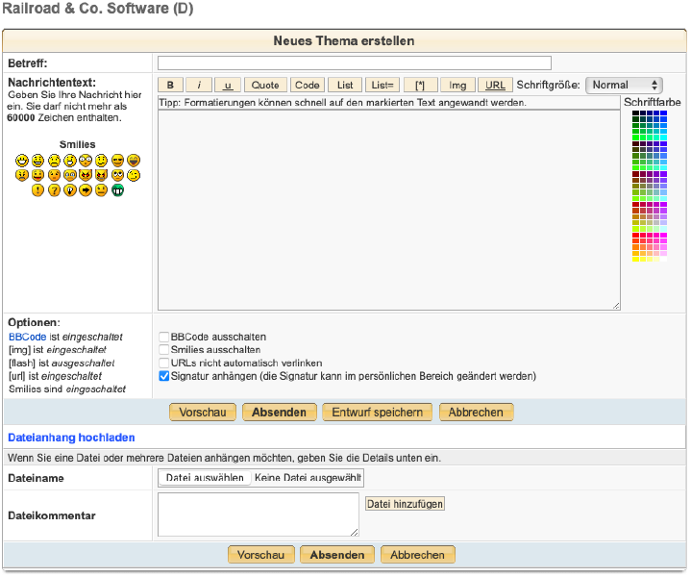Screen dimensions: 691x577
Task: Click 'Entwurf speichern' to save draft
Action: pos(377,412)
